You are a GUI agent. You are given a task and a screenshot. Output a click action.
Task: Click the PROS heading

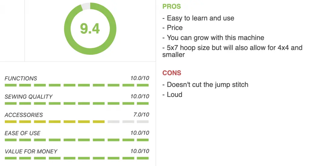(171, 7)
